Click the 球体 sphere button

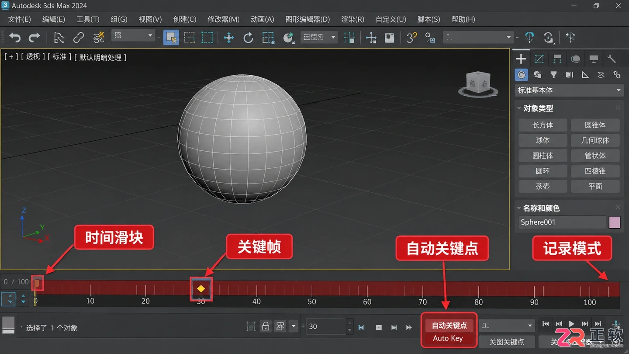click(543, 140)
